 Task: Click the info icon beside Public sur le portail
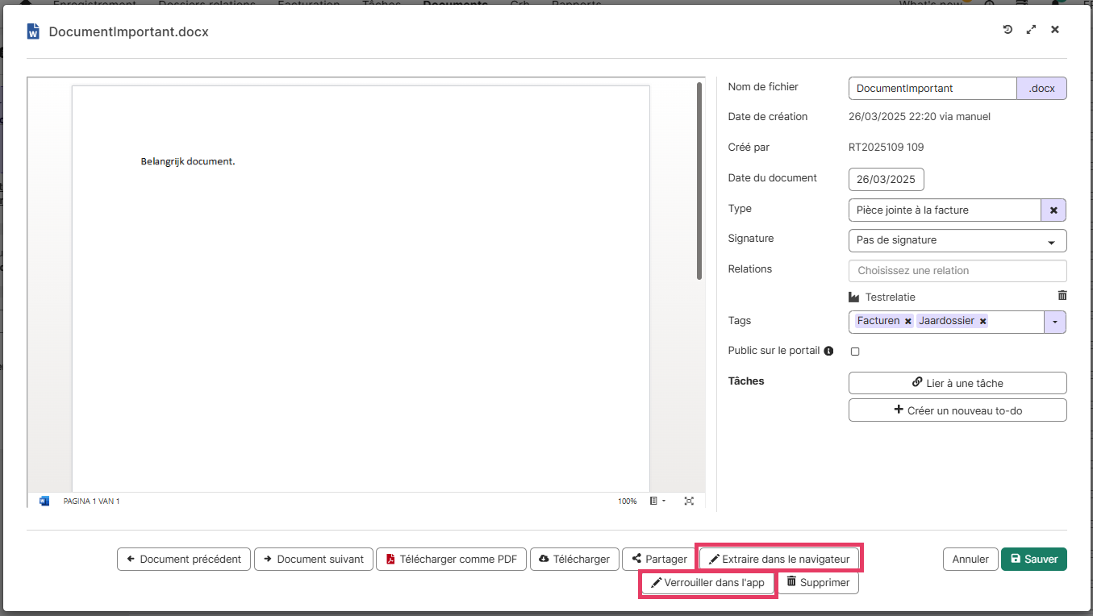[x=828, y=352]
